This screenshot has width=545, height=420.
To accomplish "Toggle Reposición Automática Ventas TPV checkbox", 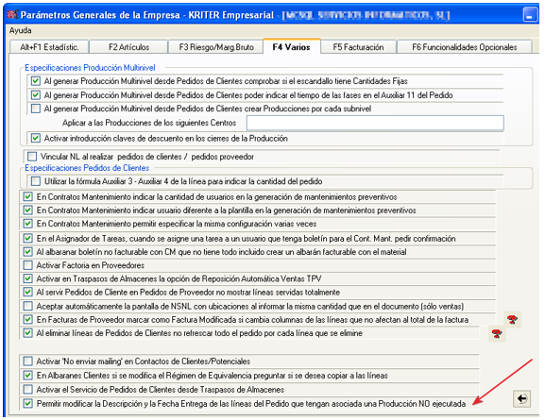I will (27, 279).
